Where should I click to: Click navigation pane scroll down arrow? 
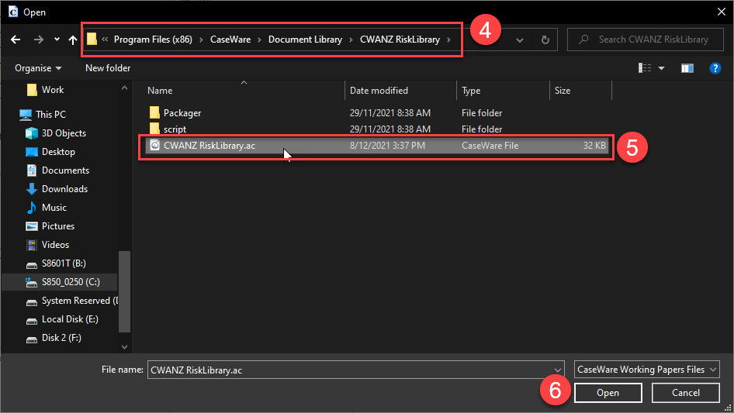tap(124, 346)
